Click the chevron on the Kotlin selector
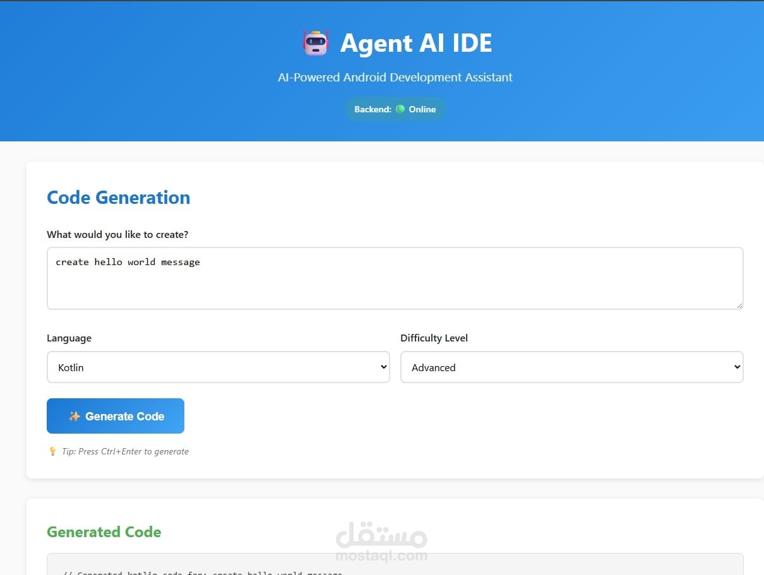The width and height of the screenshot is (764, 575). [x=383, y=367]
